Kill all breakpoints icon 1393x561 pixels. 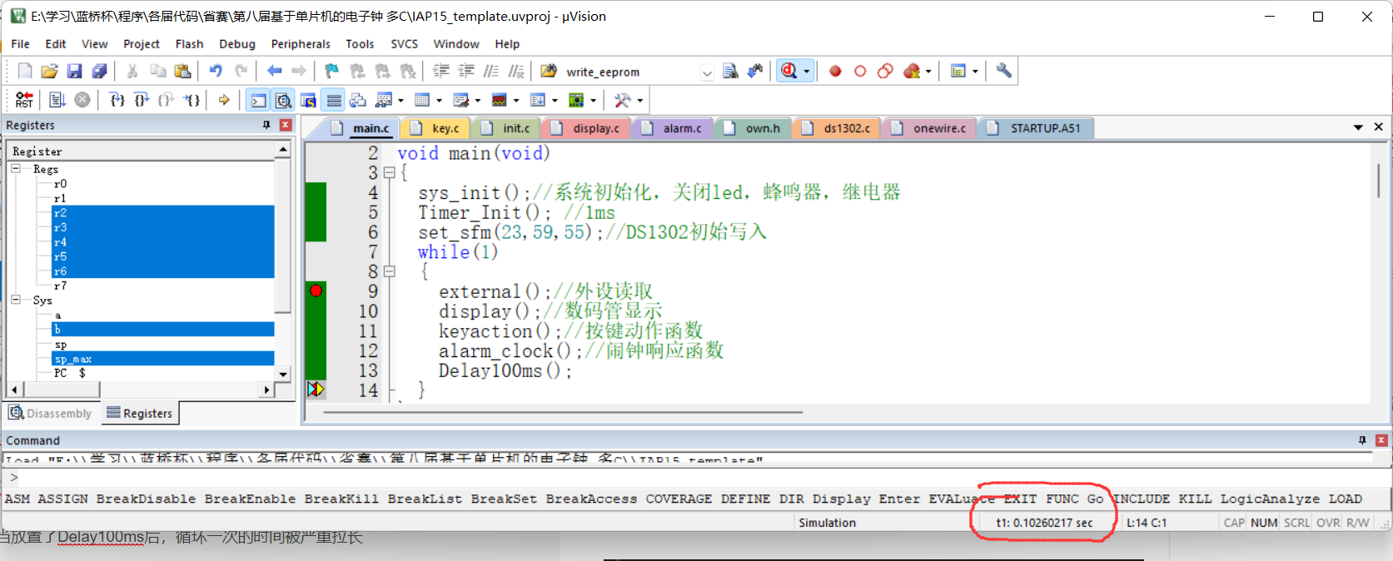[912, 72]
